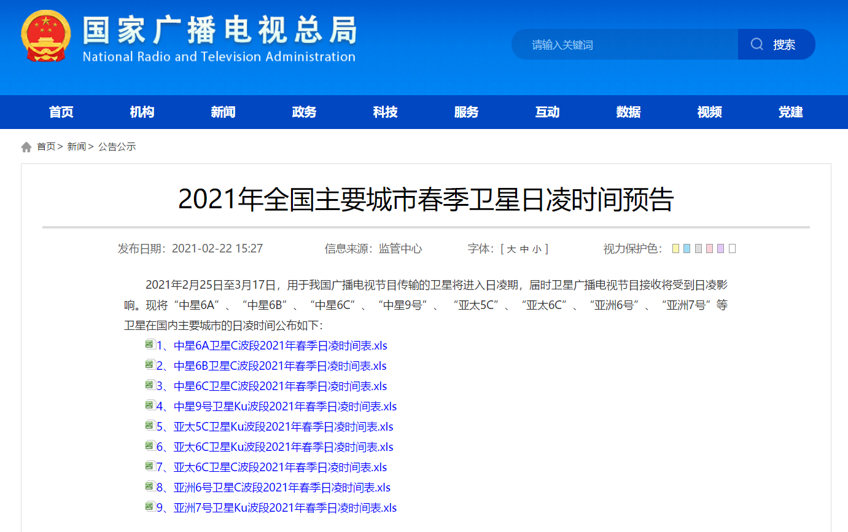Select the blue eye-protection color swatch
Viewport: 848px width, 532px height.
tap(687, 249)
